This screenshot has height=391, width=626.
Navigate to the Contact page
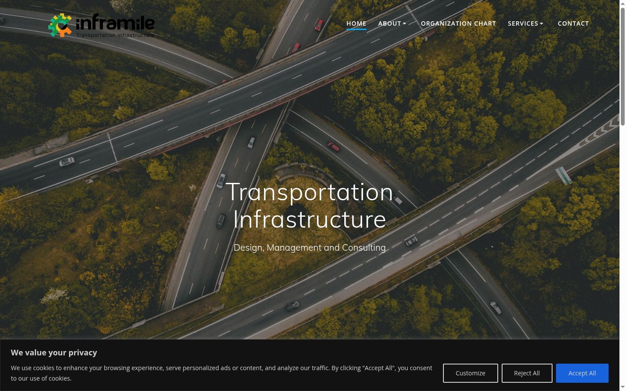click(573, 23)
